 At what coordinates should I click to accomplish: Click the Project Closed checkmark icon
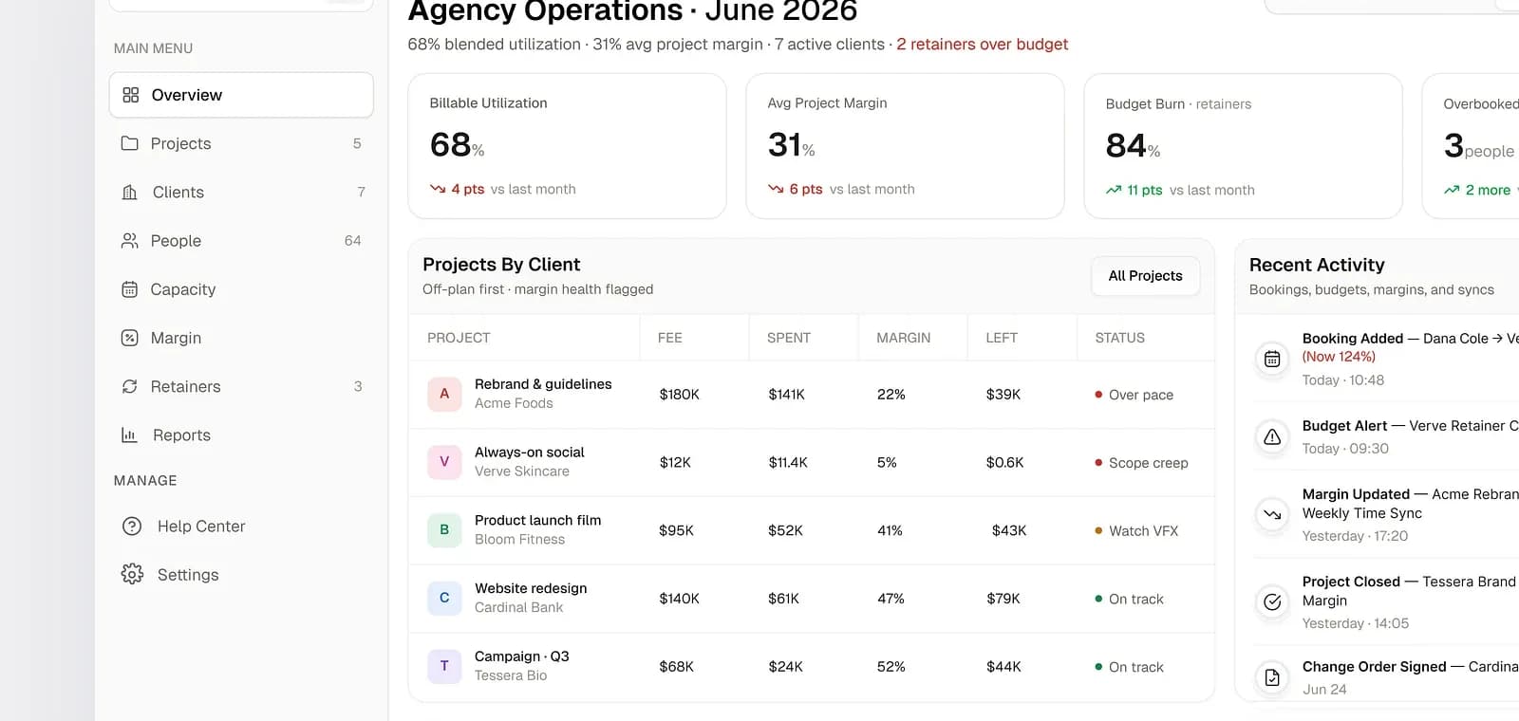[1272, 601]
